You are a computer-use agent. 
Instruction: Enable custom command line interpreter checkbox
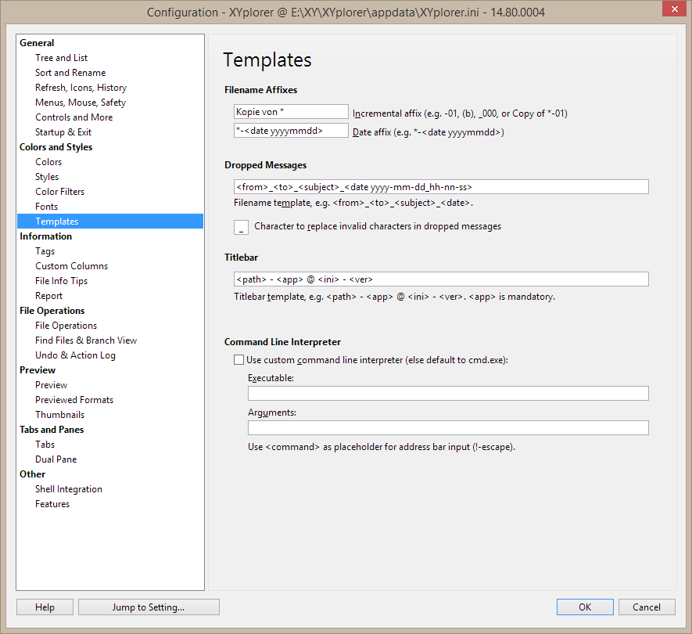coord(239,360)
